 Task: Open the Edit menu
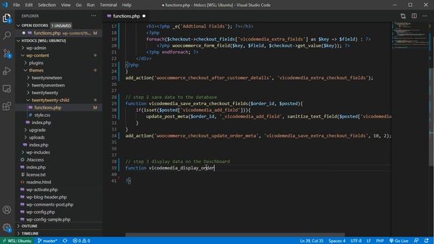[28, 5]
